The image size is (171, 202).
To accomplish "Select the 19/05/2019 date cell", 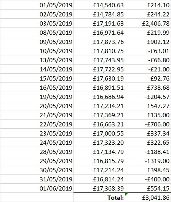I will 37,97.
